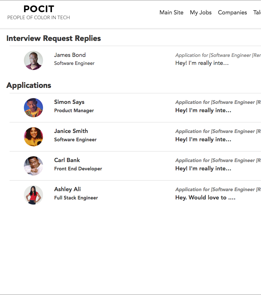Navigate to the Companies section

(x=232, y=12)
